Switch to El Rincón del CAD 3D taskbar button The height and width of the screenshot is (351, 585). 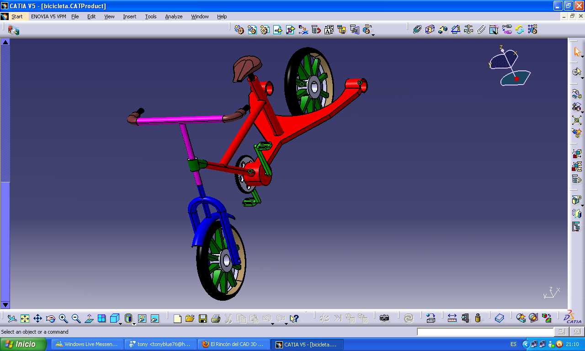[x=233, y=344]
